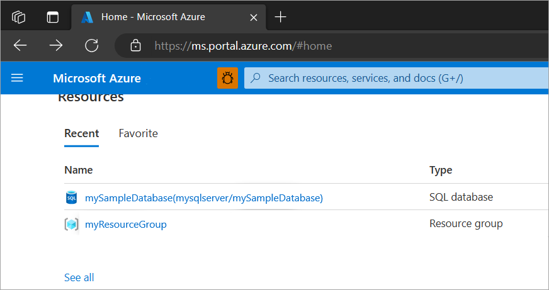Screen dimensions: 549x290
Task: Switch to the Recent tab
Action: point(82,133)
